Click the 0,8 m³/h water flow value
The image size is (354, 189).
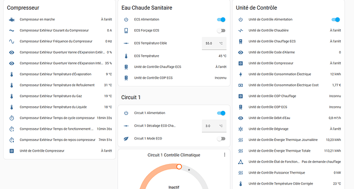(x=335, y=118)
